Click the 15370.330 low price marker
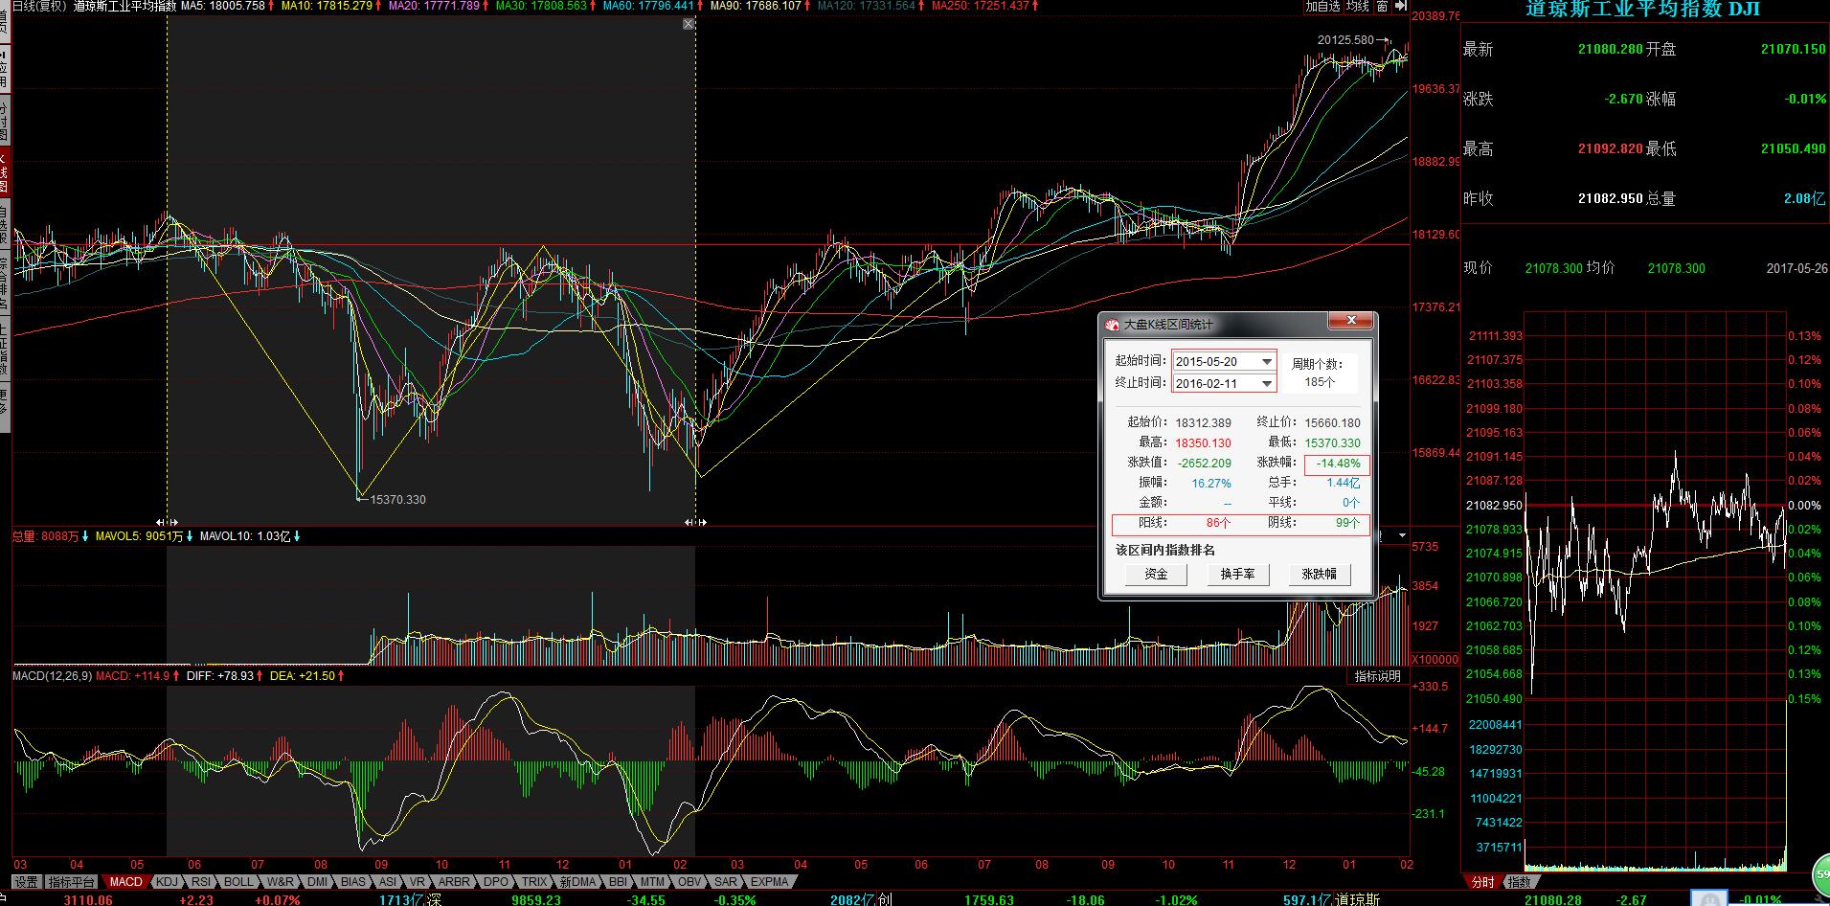This screenshot has width=1830, height=906. tap(397, 500)
